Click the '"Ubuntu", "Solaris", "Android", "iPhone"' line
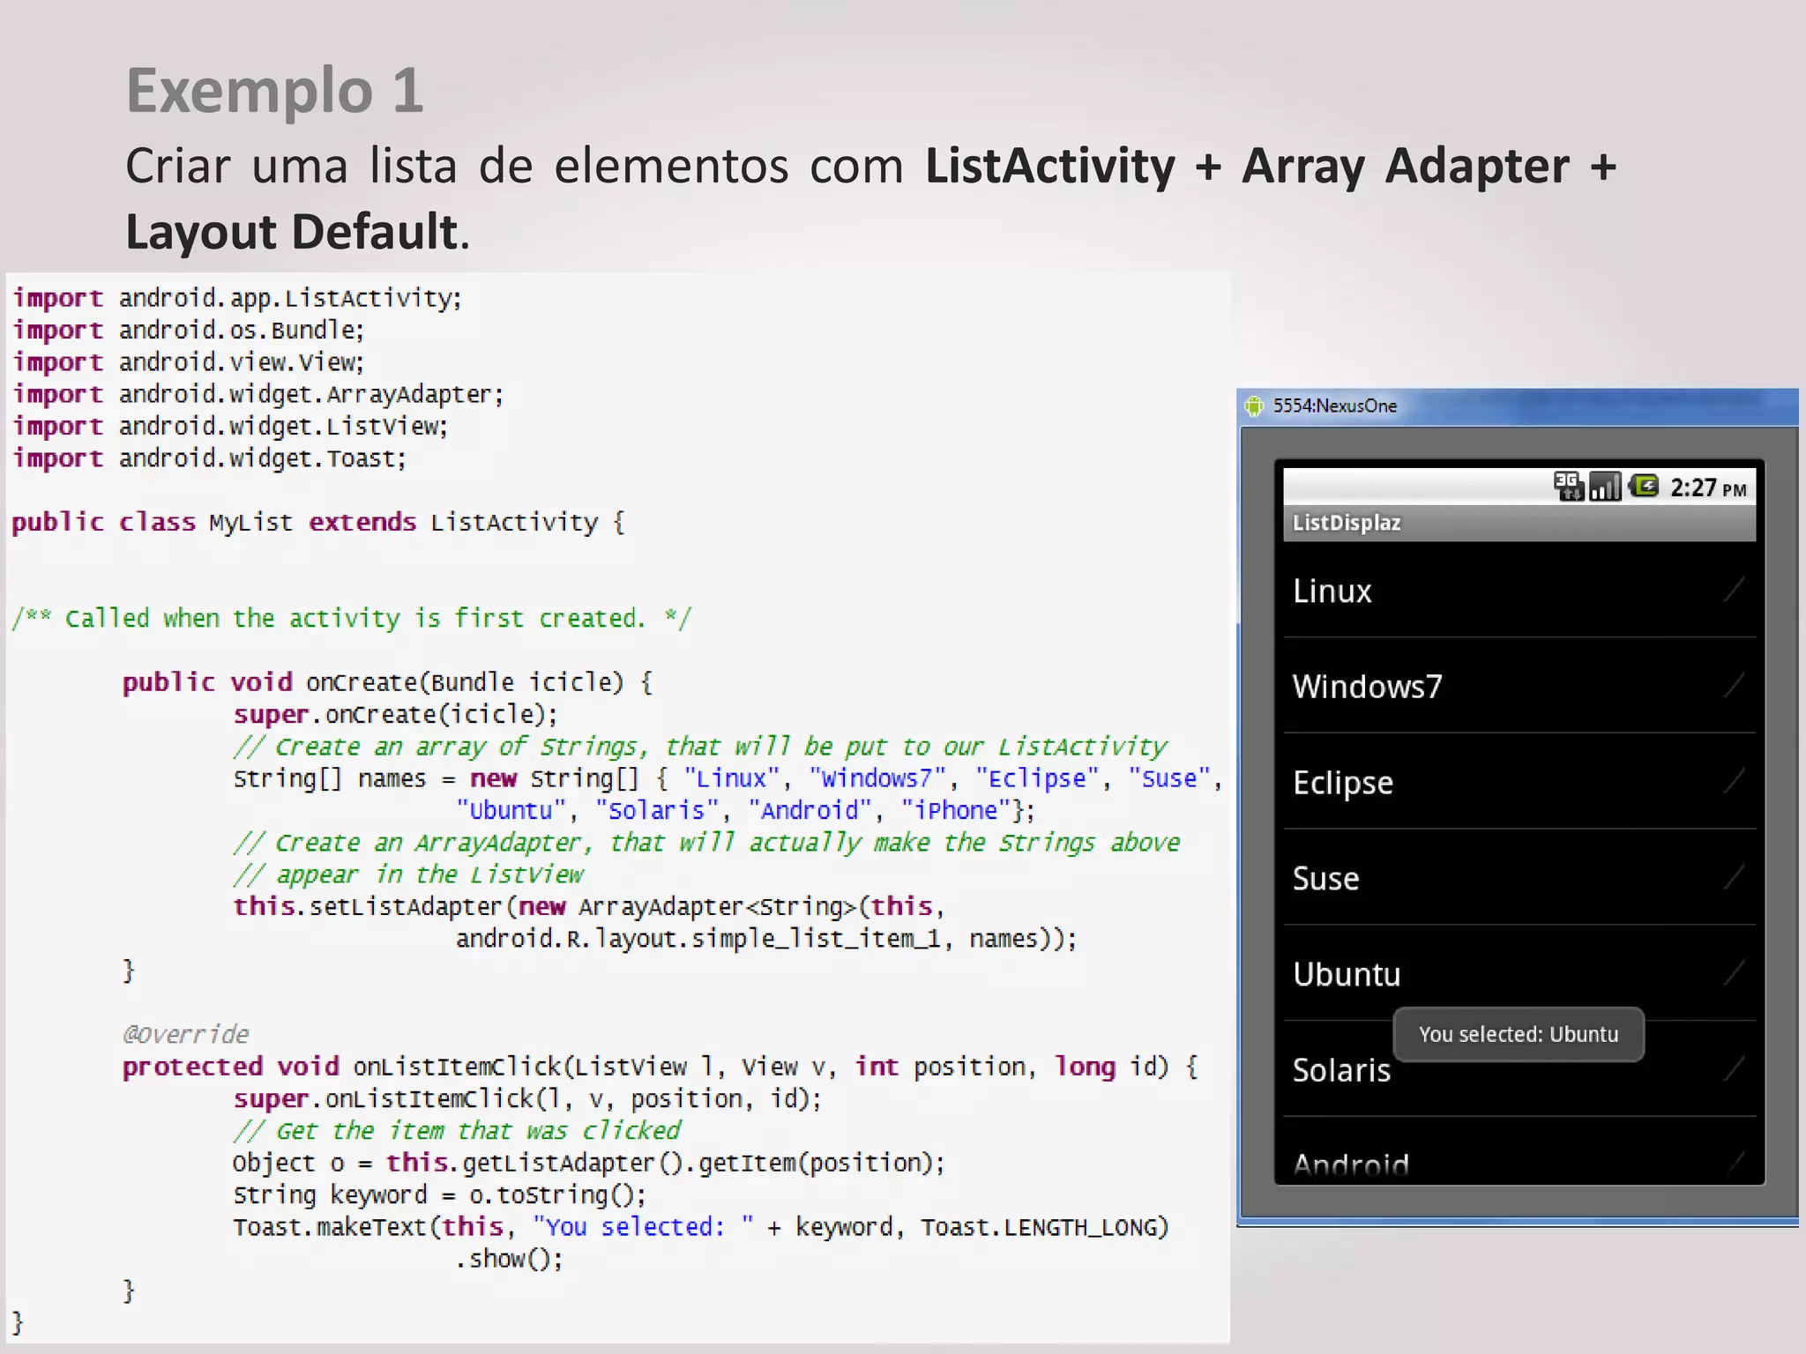The image size is (1806, 1354). pos(745,810)
